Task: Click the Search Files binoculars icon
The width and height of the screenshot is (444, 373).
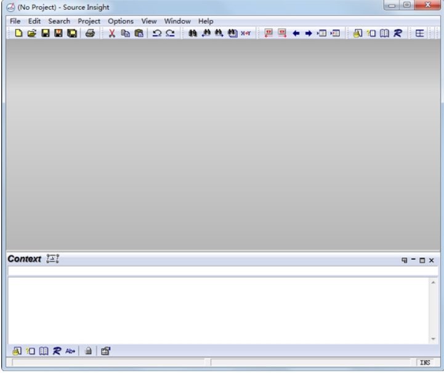Action: tap(233, 33)
